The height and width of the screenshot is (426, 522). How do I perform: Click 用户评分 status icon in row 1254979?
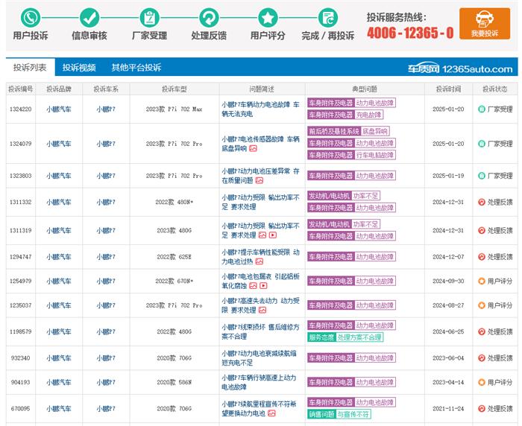pos(482,281)
